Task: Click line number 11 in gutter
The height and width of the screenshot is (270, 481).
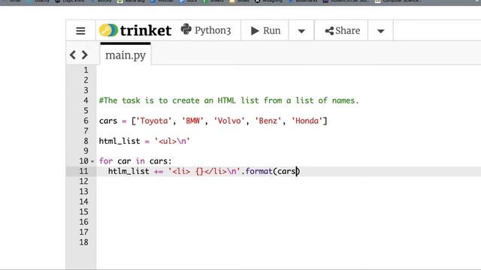Action: point(83,171)
